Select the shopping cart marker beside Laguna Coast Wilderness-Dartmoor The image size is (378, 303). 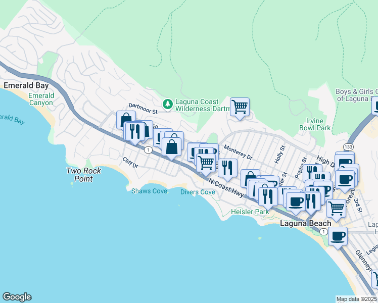pos(240,108)
